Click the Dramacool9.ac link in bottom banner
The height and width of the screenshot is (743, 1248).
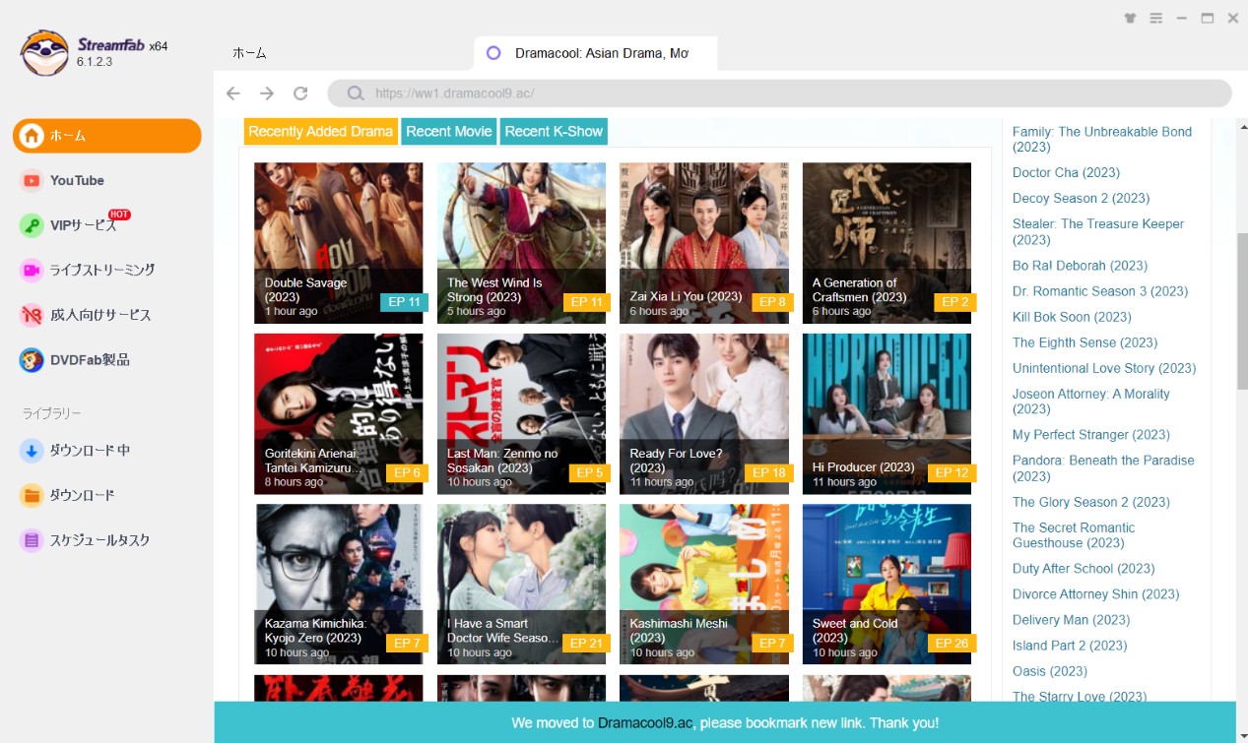coord(645,723)
